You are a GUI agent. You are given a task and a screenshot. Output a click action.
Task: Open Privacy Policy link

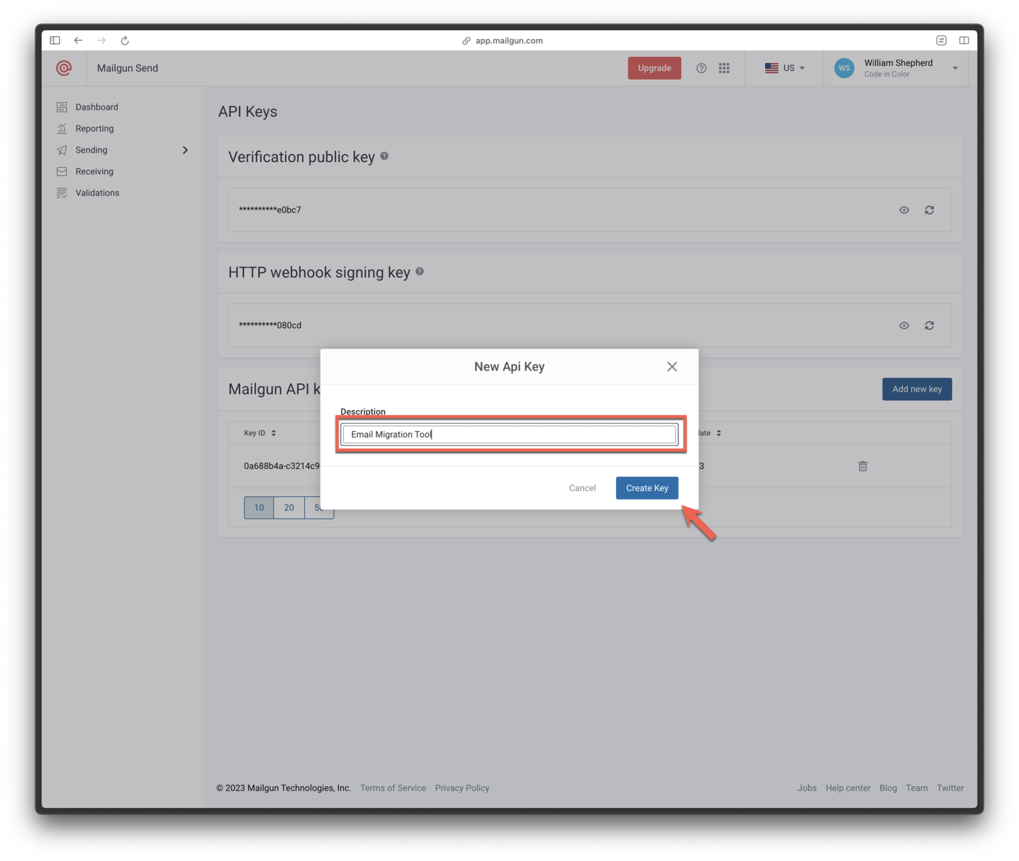click(462, 788)
